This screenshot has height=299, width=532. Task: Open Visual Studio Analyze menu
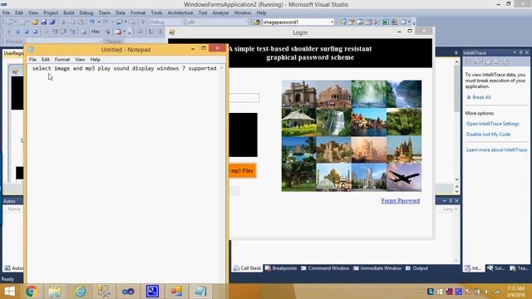coord(220,12)
